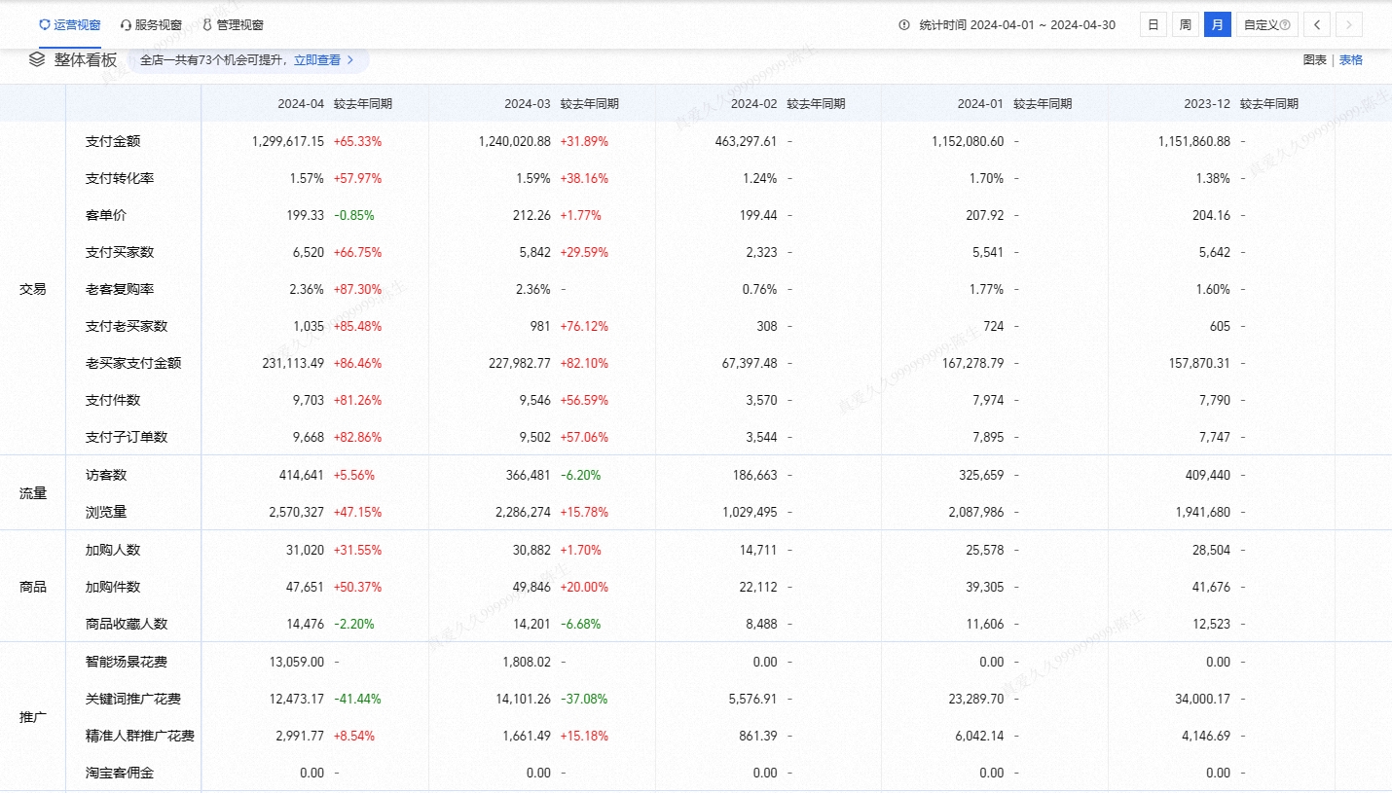Click the layers icon beside 整体看板
This screenshot has width=1392, height=793.
[37, 59]
